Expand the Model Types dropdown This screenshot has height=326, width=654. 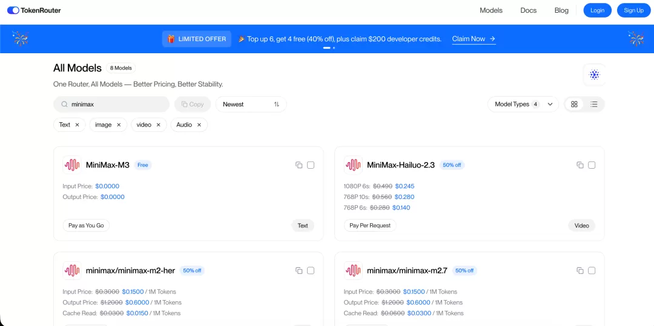pos(523,105)
